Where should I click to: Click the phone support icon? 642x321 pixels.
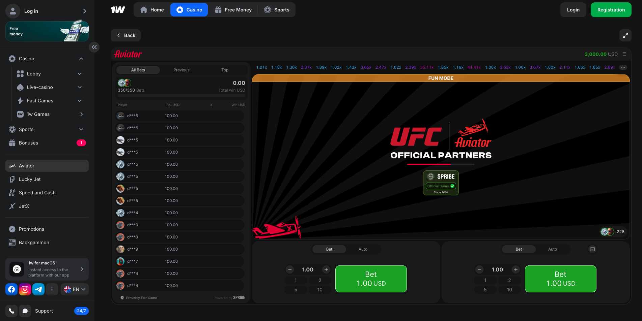(11, 311)
